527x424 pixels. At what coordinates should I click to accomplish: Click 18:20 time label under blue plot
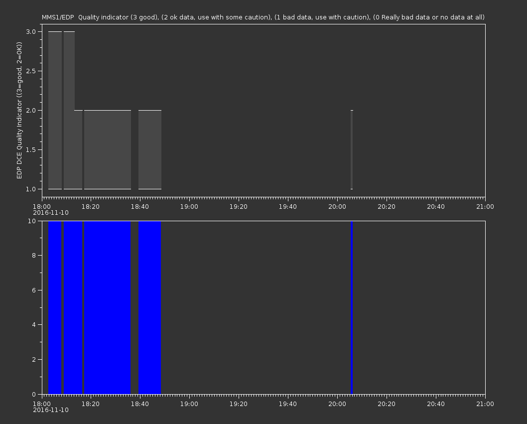point(91,404)
